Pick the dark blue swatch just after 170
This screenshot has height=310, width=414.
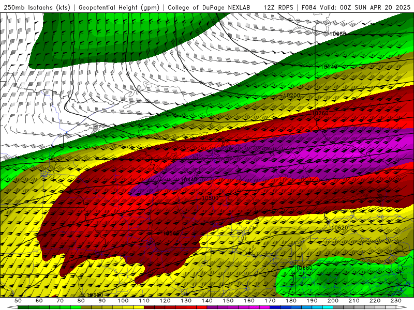tap(275, 307)
